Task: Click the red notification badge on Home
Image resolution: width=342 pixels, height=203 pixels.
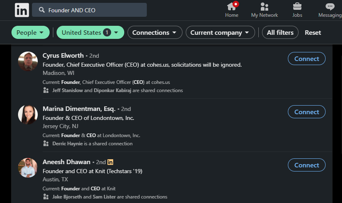Action: 235,4
